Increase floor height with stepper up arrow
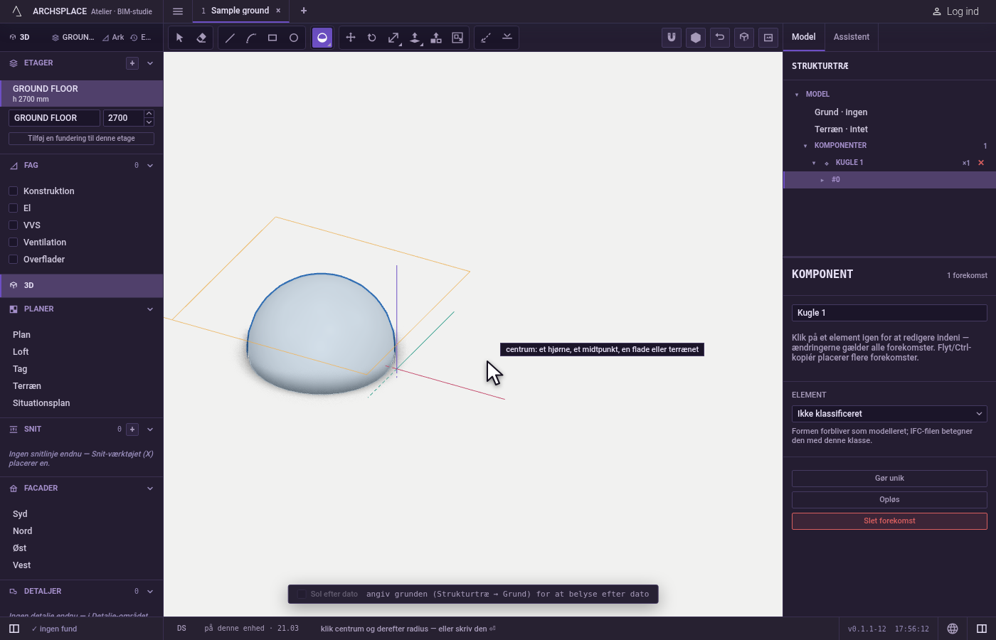The height and width of the screenshot is (640, 996). [x=149, y=114]
